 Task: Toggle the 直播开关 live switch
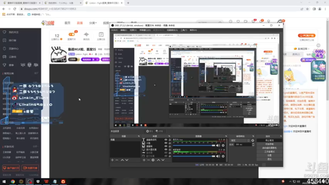72,35
